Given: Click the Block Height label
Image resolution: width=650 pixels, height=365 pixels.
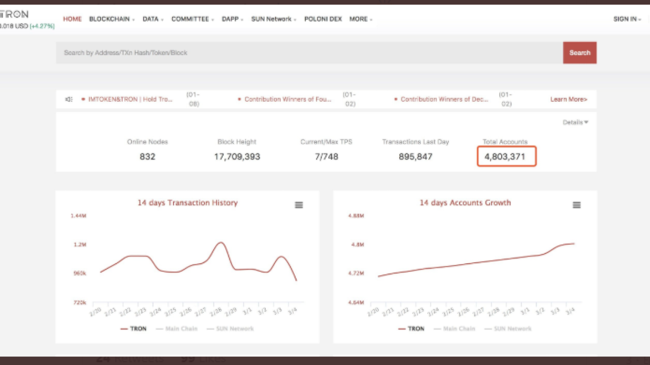Looking at the screenshot, I should coord(237,142).
